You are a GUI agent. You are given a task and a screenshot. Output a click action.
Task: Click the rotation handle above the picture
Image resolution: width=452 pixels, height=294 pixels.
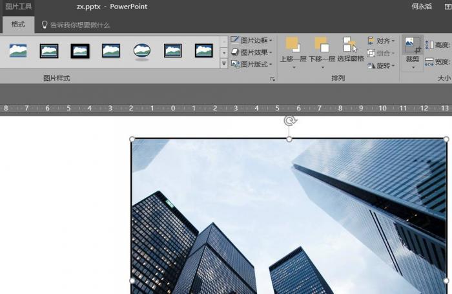(x=289, y=121)
